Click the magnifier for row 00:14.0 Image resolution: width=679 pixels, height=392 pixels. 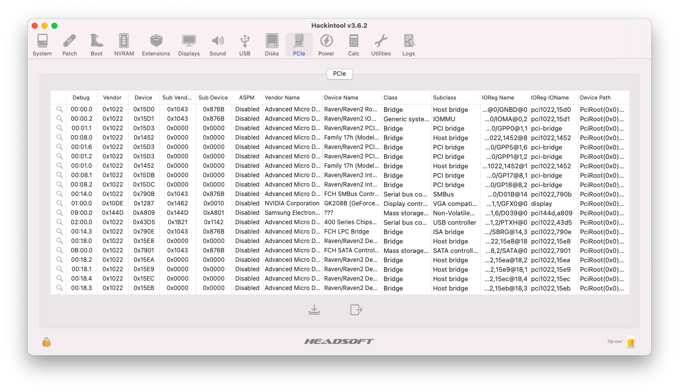tap(59, 194)
